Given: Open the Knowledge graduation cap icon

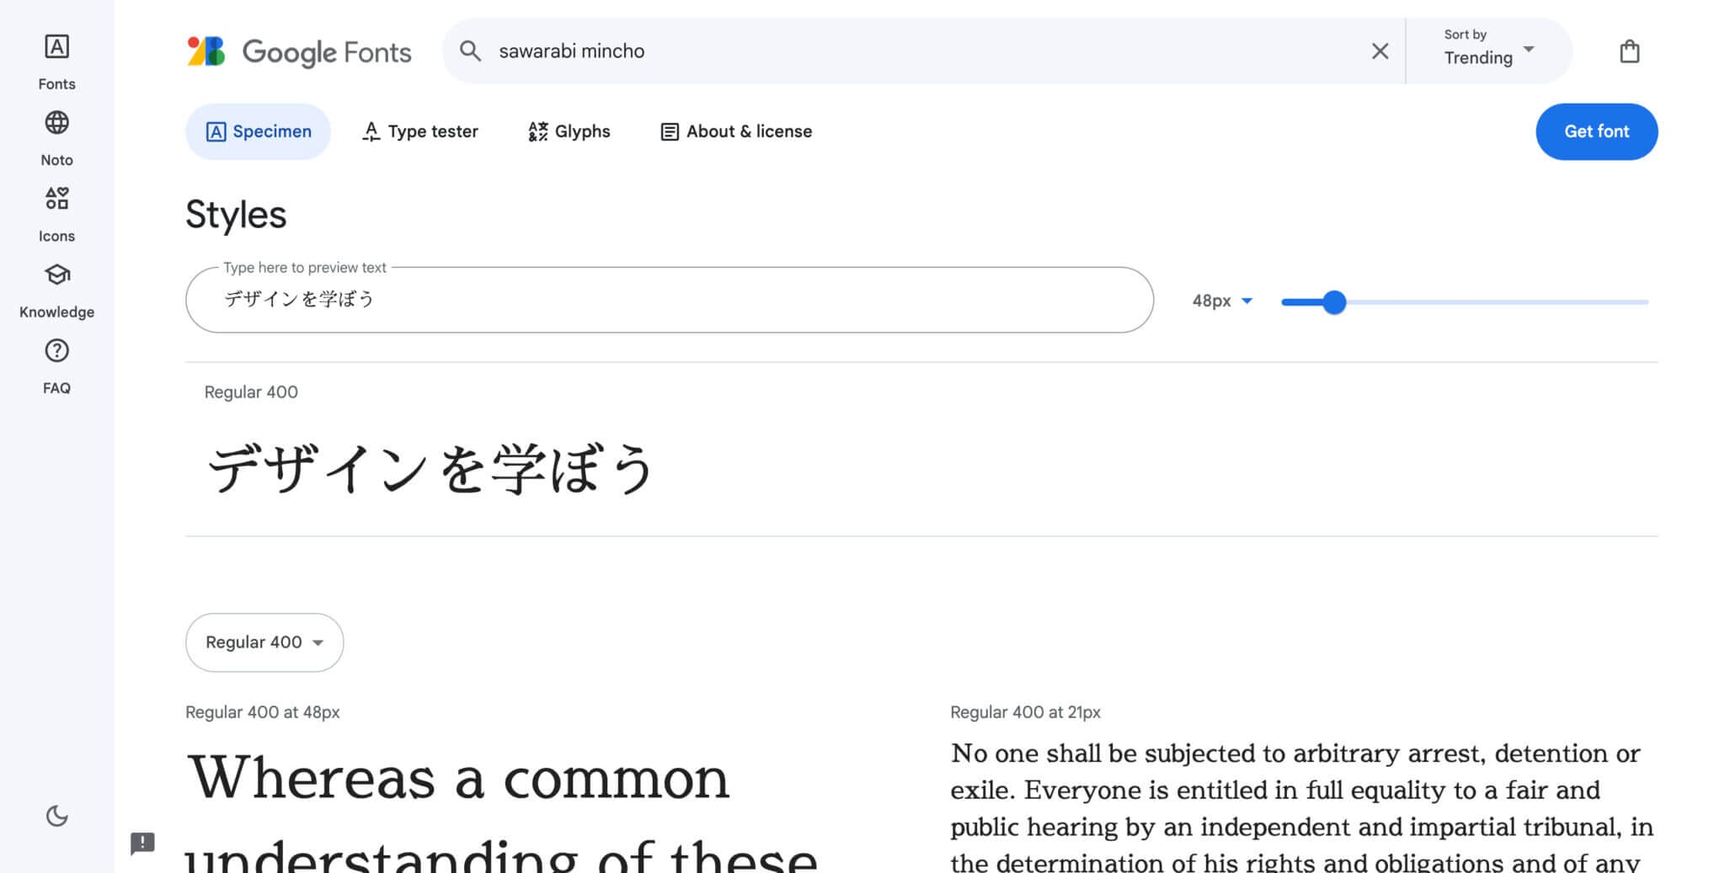Looking at the screenshot, I should click(x=56, y=274).
